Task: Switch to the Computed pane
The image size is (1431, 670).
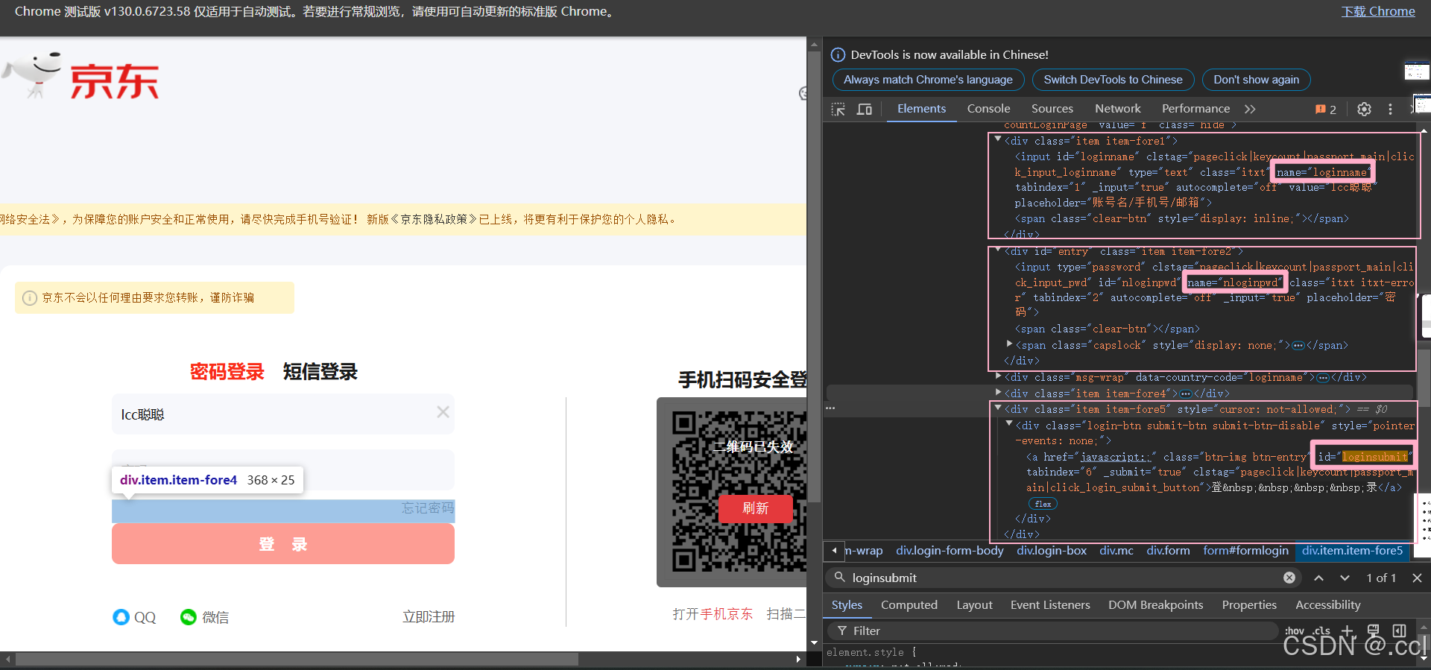Action: click(x=909, y=605)
